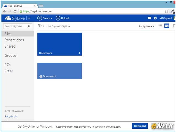The height and width of the screenshot is (132, 176).
Task: Click the 'Get SkyDrive for Windows' text
Action: (x=35, y=127)
